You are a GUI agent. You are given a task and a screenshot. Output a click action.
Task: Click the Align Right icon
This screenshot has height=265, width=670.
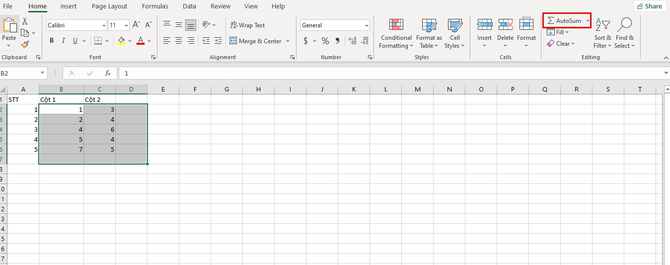click(x=191, y=41)
